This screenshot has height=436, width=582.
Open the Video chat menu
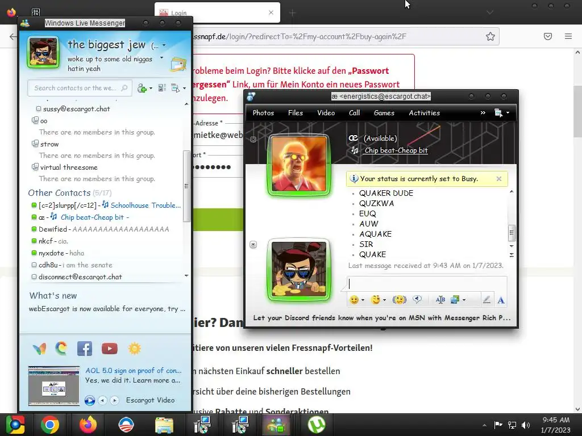pos(326,113)
